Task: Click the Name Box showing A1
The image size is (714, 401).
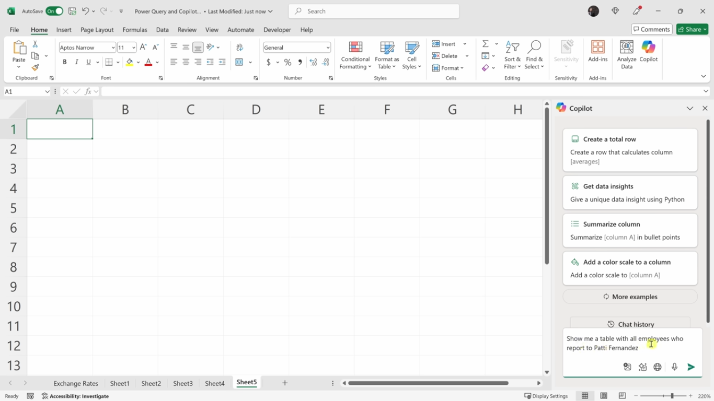Action: tap(27, 91)
